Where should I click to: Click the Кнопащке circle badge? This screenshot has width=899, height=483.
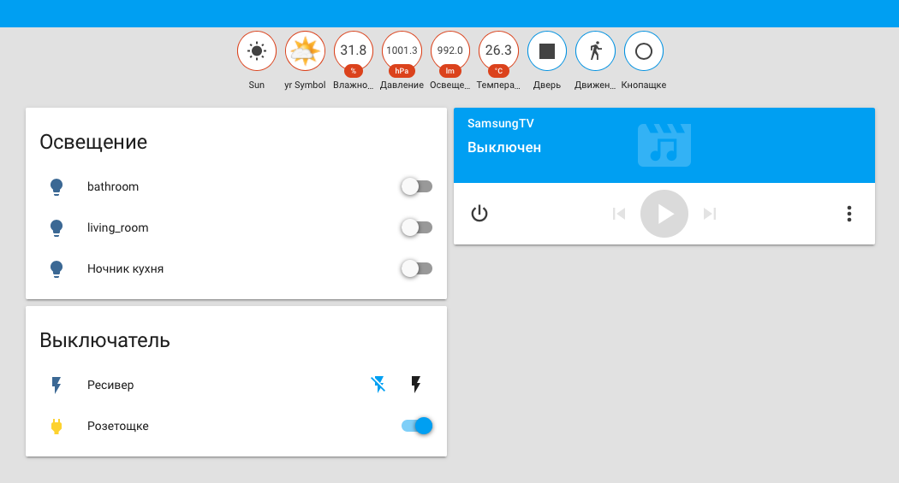pos(644,51)
